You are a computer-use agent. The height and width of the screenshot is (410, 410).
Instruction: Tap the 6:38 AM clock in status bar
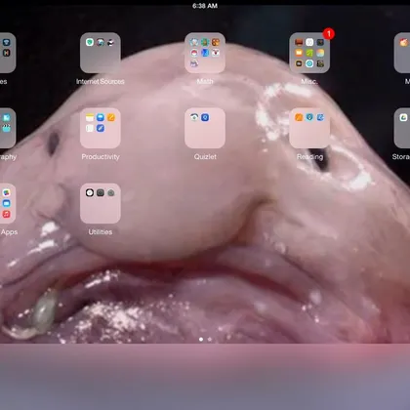click(x=205, y=6)
